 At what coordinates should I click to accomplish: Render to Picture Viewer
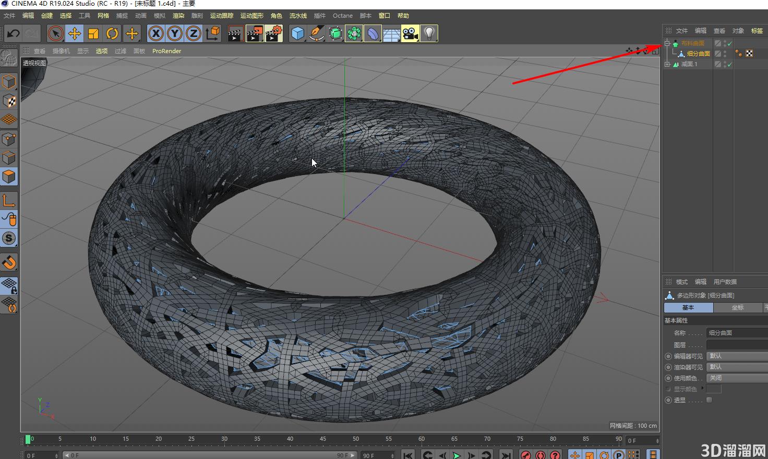tap(255, 34)
